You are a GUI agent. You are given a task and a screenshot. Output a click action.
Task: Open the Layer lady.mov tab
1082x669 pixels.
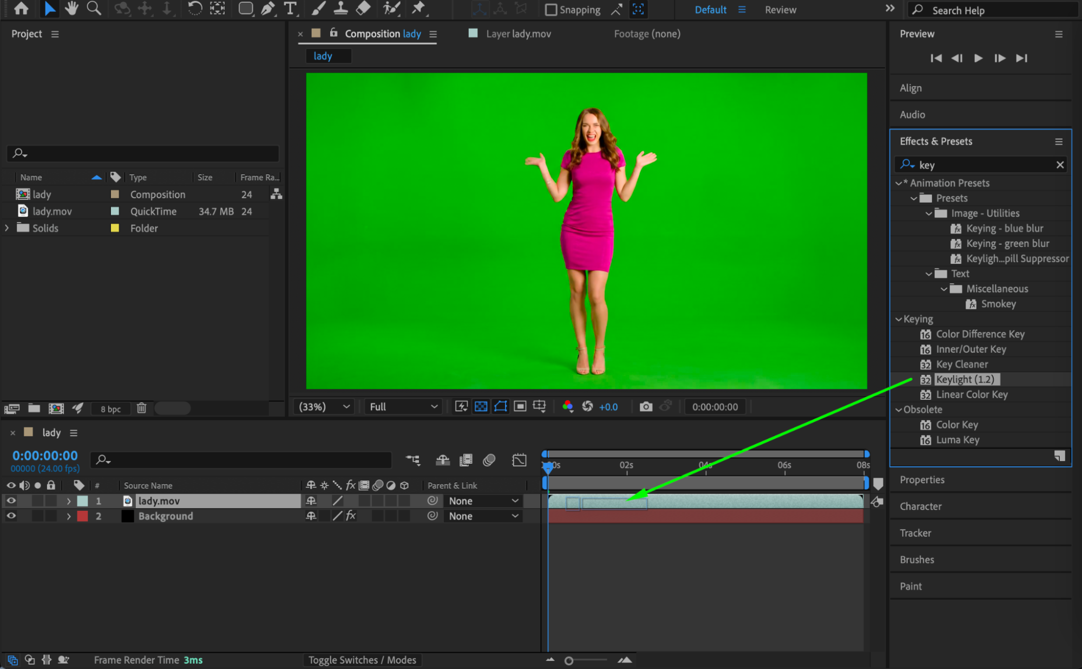(517, 34)
